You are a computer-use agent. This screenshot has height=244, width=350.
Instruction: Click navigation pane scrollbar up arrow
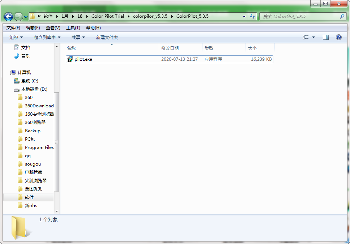click(57, 47)
